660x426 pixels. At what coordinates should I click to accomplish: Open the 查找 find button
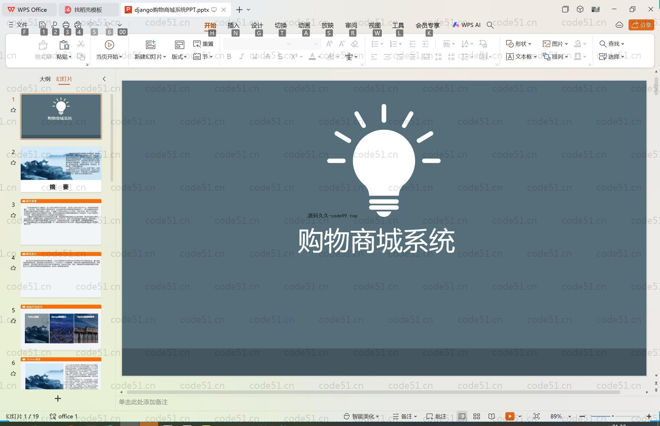pos(612,44)
